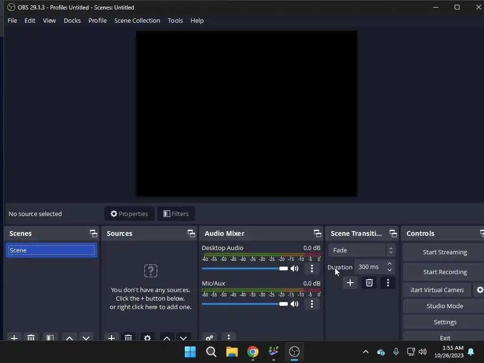Mute Mic/Aux speaker icon
Screen dimensions: 484x363
[294, 304]
